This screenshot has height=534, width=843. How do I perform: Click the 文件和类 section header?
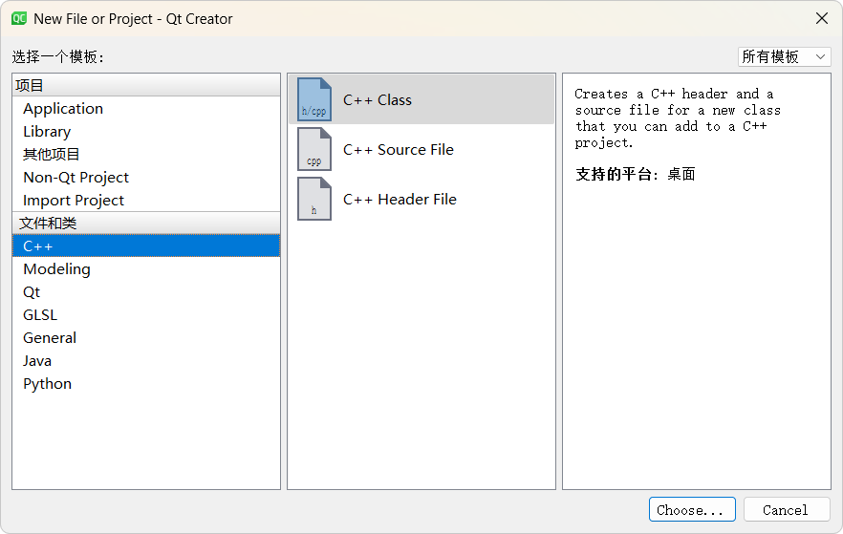click(x=146, y=223)
